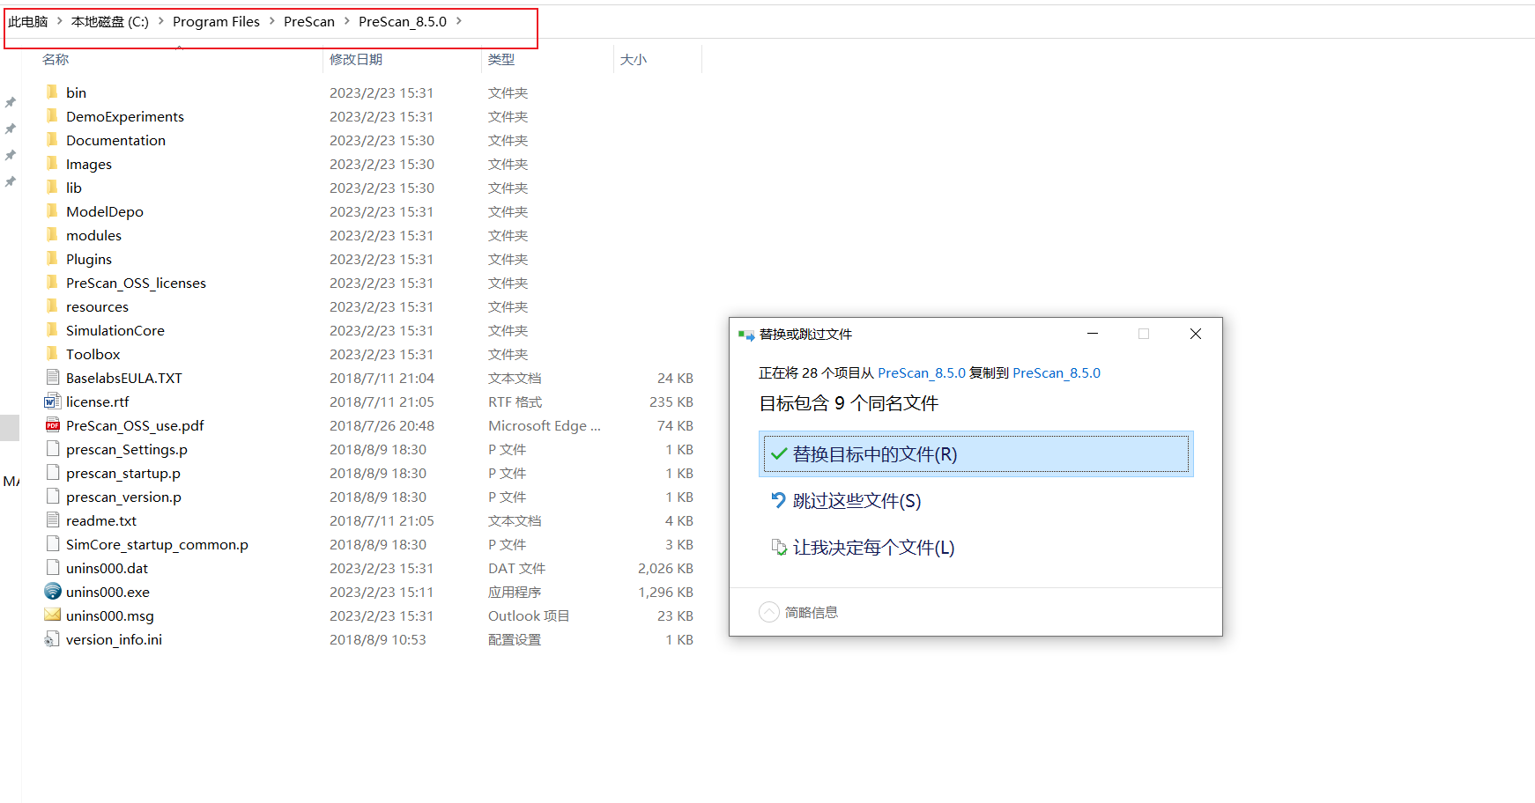Viewport: 1535px width, 803px height.
Task: Navigate to PreScan breadcrumb
Action: 308,21
